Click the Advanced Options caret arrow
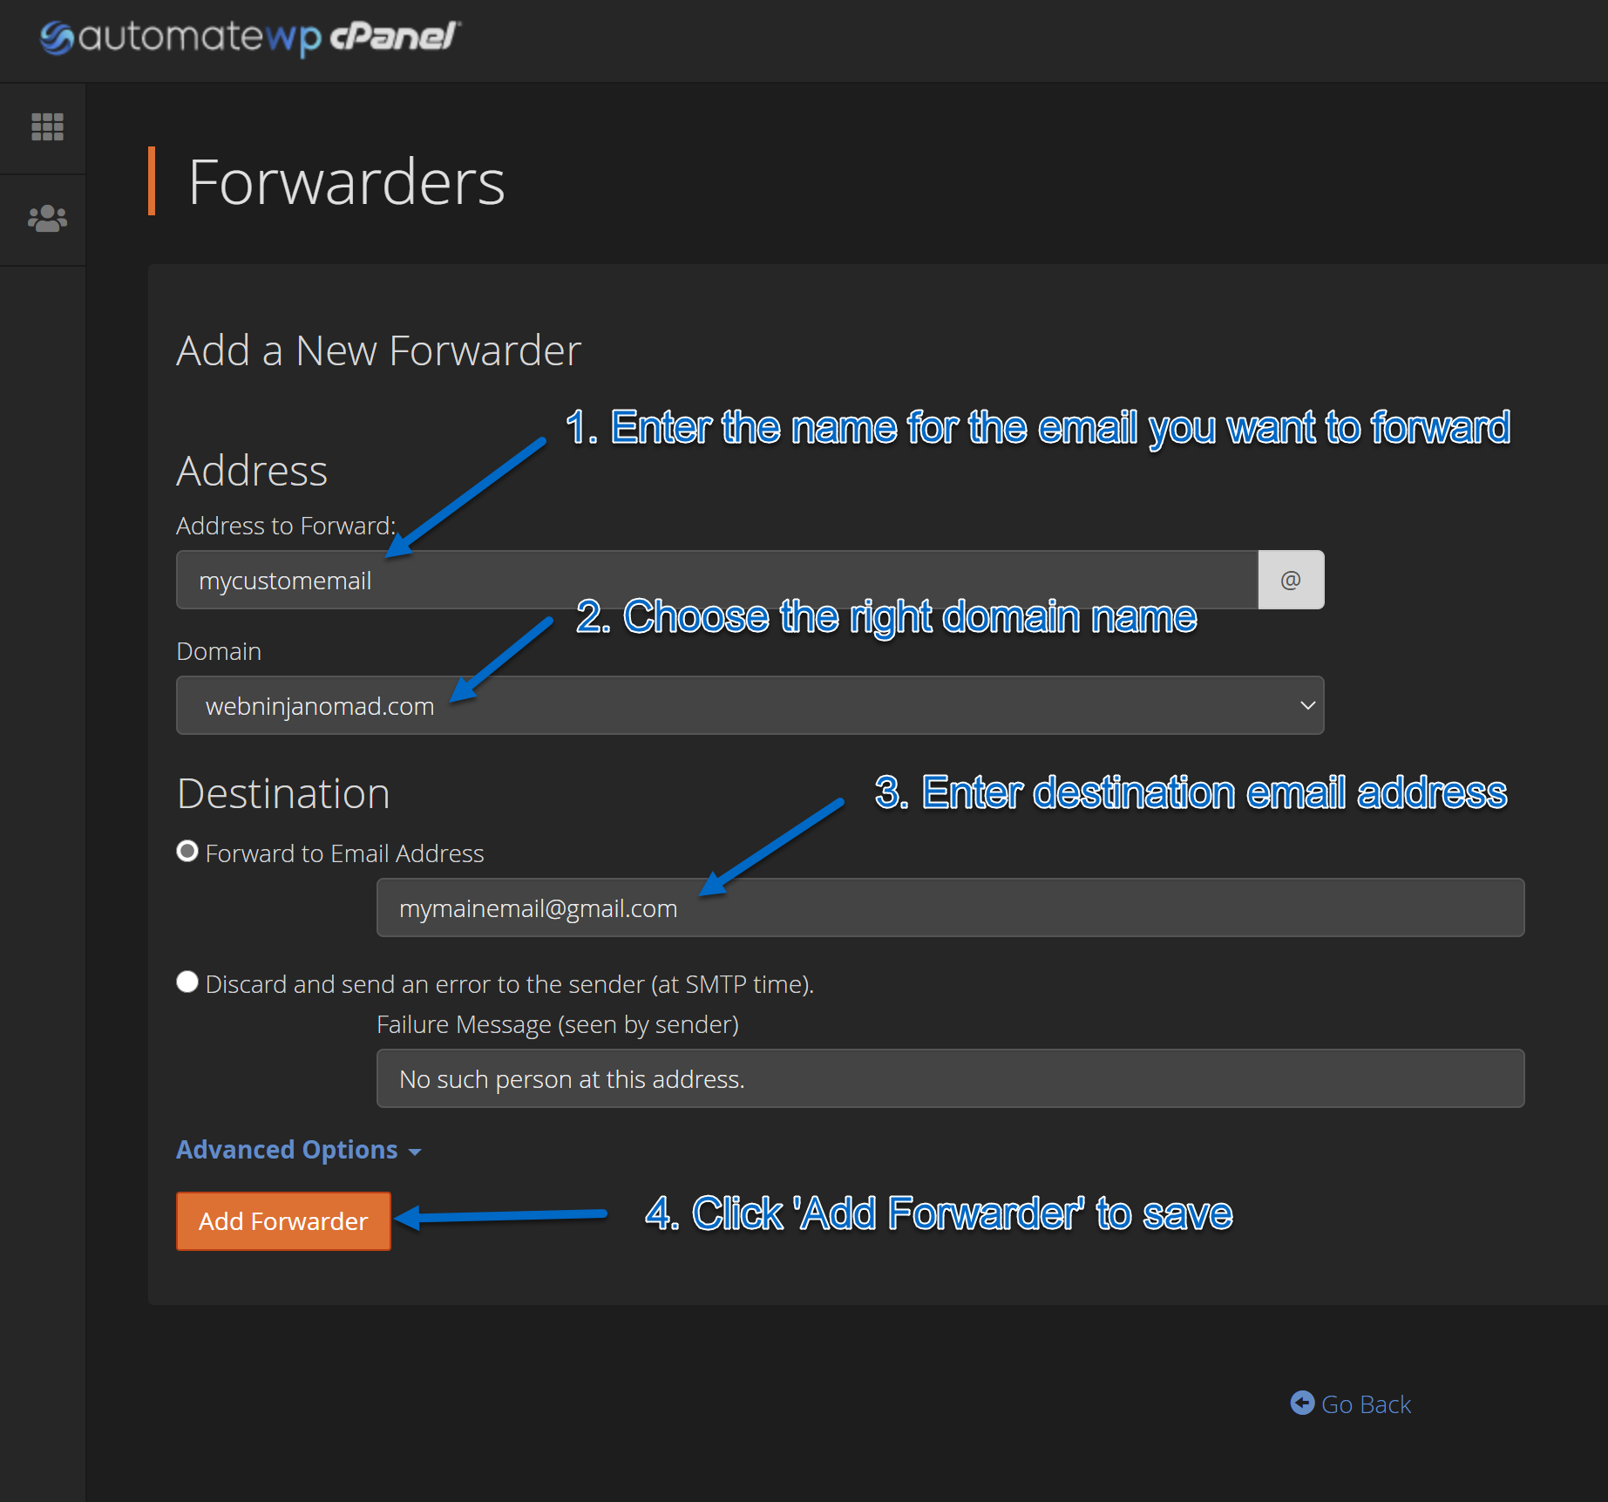Image resolution: width=1608 pixels, height=1502 pixels. (415, 1152)
